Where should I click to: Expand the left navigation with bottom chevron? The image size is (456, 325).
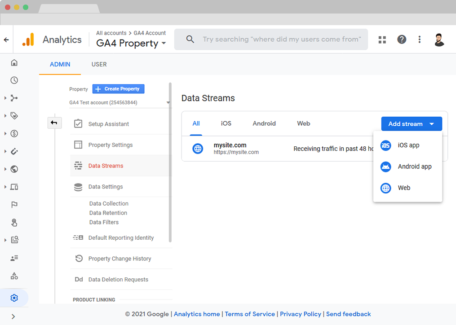(x=14, y=316)
